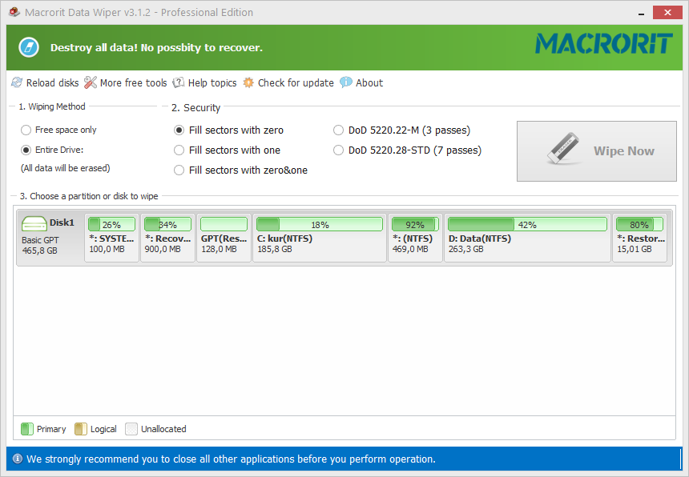Image resolution: width=689 pixels, height=477 pixels.
Task: Select the GPT(Res... 128,0 MB partition
Action: click(224, 238)
